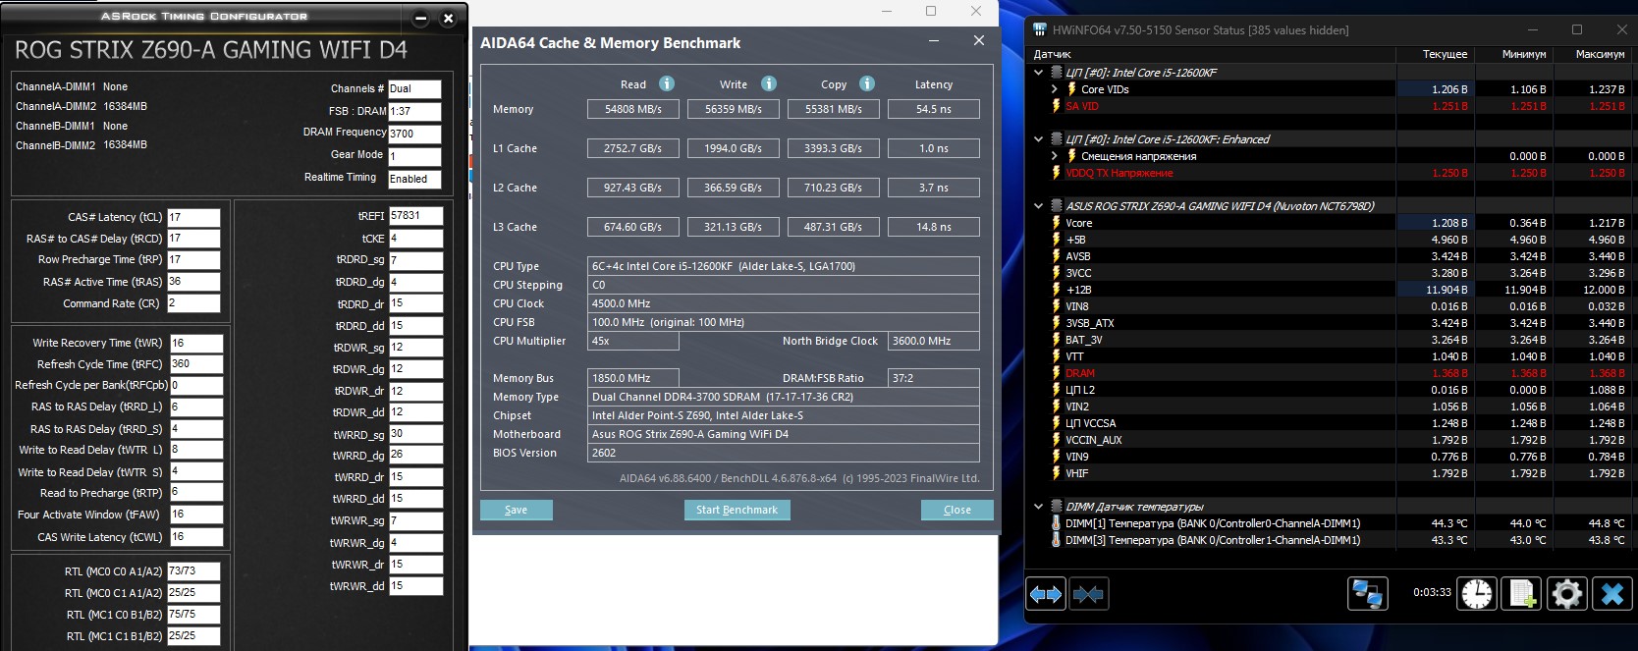Click the Минимум column header
The image size is (1638, 651).
pos(1524,54)
